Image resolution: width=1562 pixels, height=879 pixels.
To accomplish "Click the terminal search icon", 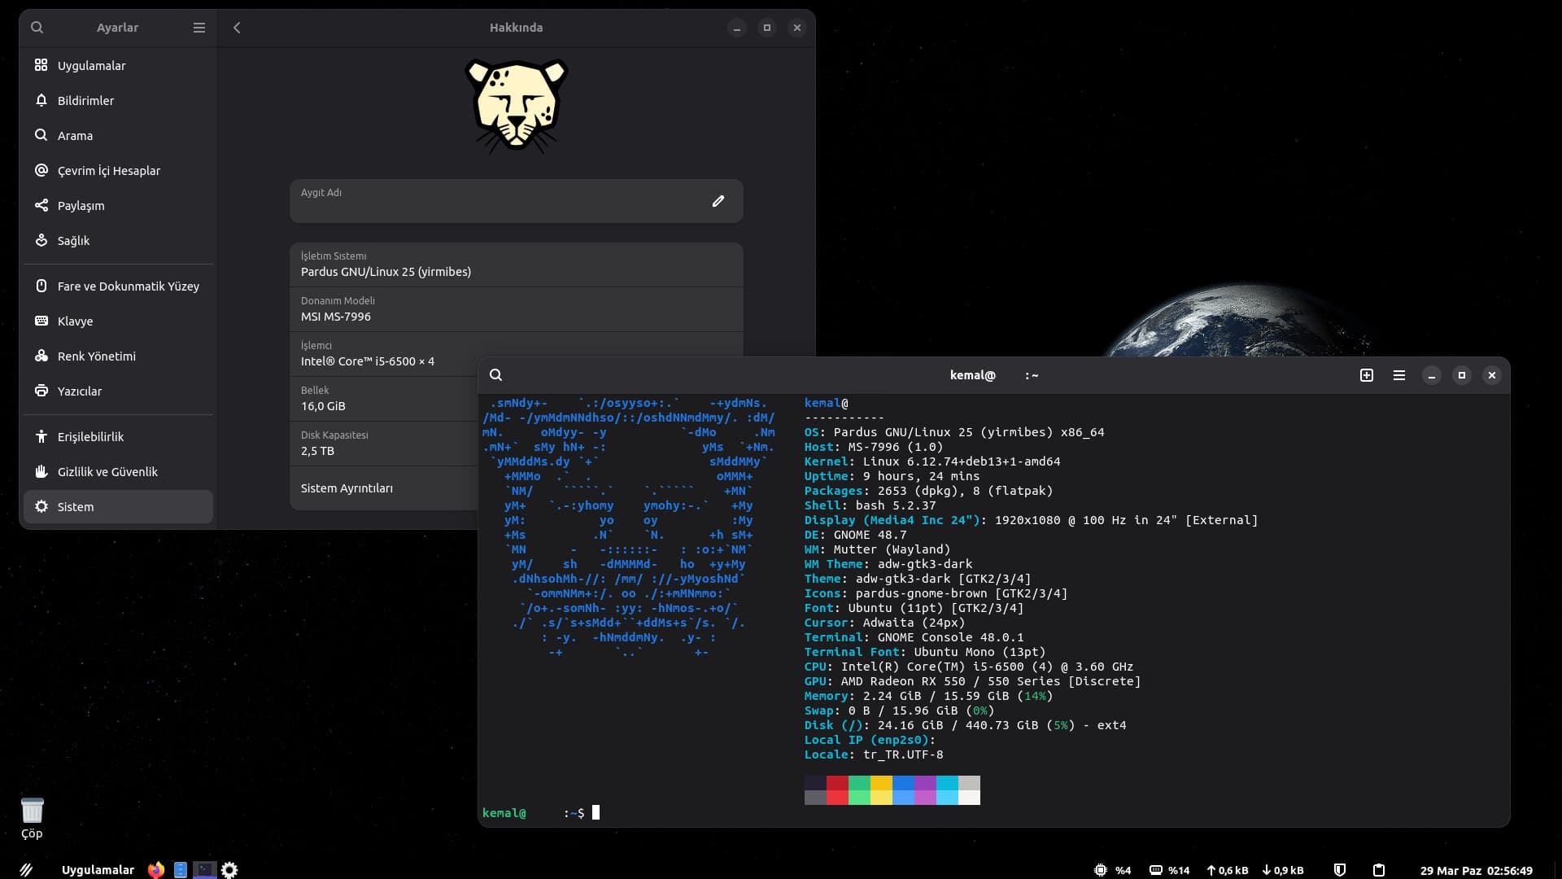I will tap(495, 375).
